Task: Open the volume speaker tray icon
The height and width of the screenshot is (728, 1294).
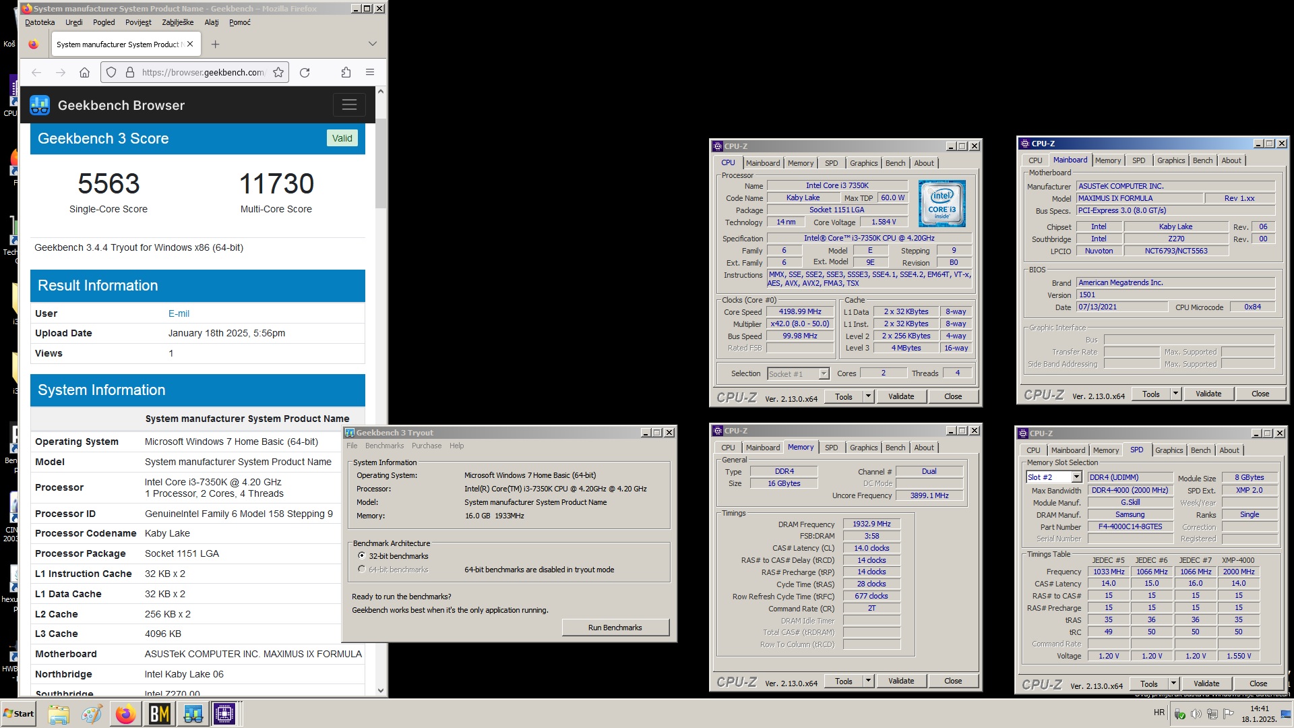Action: [x=1196, y=714]
